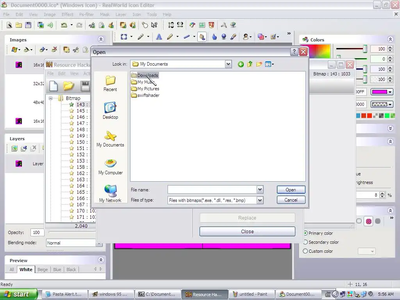
Task: Switch to the White preview tab
Action: pos(26,270)
